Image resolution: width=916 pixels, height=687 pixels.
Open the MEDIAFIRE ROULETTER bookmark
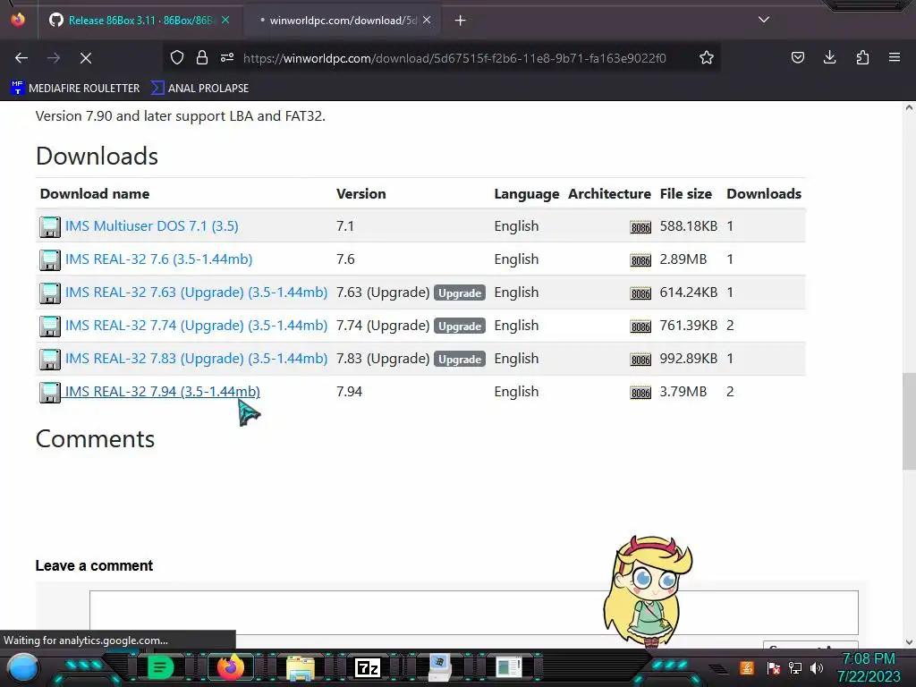[x=75, y=89]
